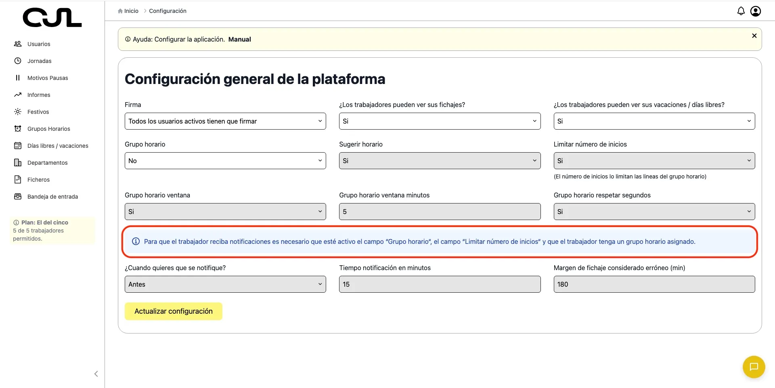Click the Departamentos building icon
Viewport: 775px width, 388px height.
click(18, 163)
